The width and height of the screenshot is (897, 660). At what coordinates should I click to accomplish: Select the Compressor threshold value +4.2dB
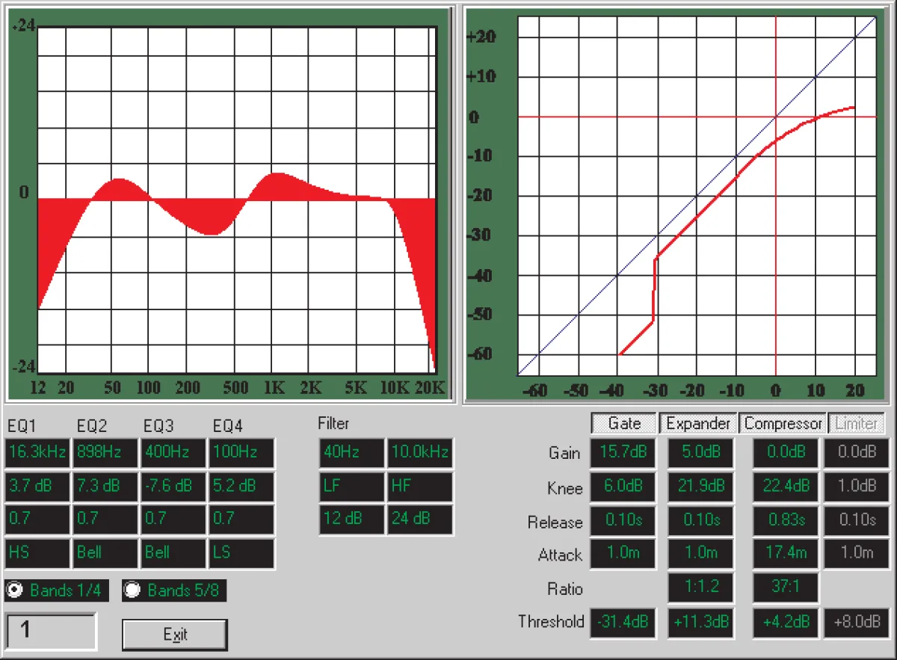pos(786,623)
